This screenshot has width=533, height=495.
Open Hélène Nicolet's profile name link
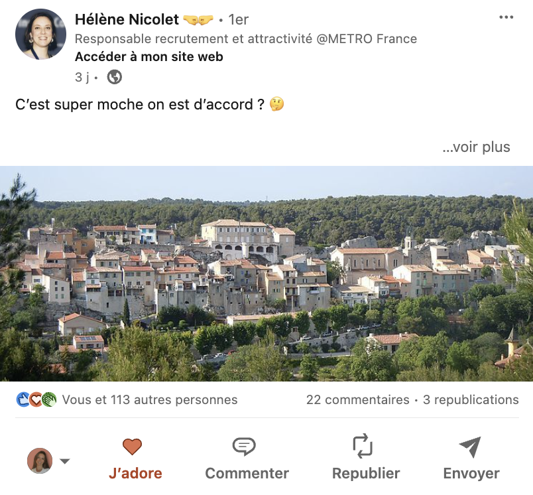point(127,20)
